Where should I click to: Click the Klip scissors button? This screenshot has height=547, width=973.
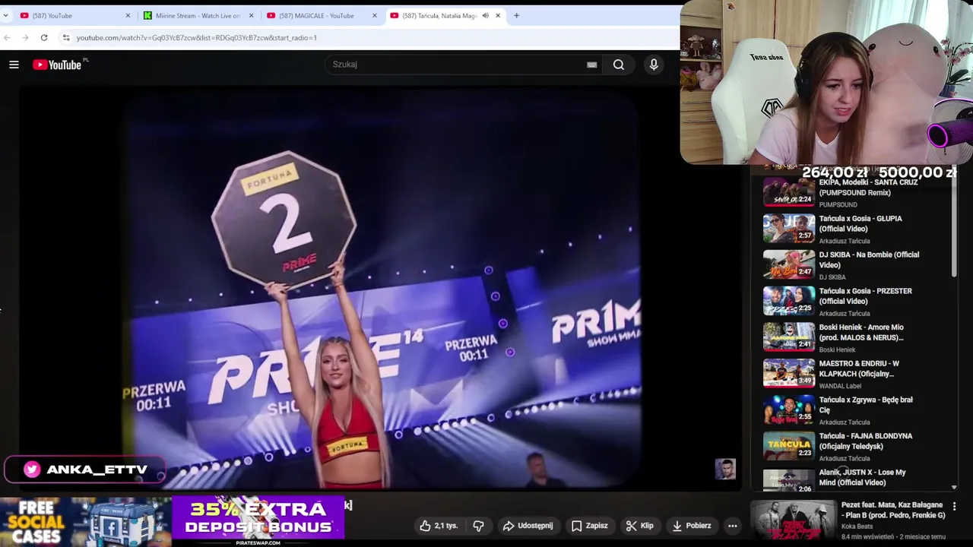pyautogui.click(x=639, y=526)
